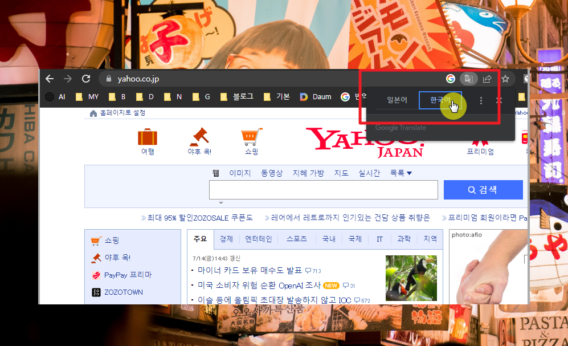
Task: Open translate popup three-dot options
Action: tap(481, 100)
